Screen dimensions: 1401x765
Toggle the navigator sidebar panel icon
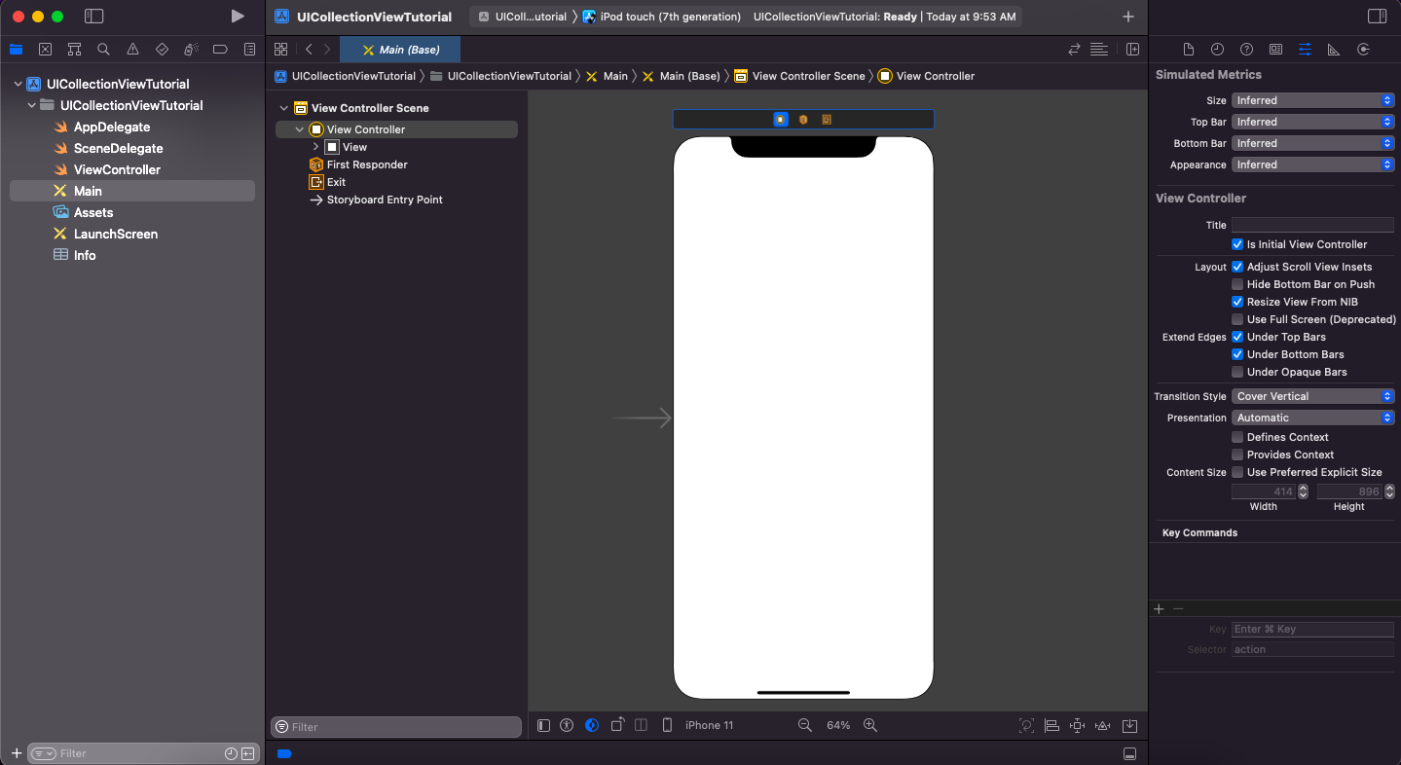[93, 17]
